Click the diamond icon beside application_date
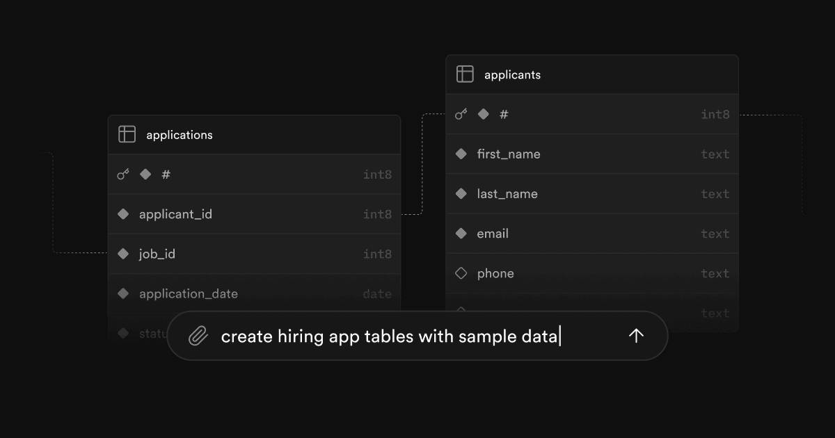 [123, 293]
